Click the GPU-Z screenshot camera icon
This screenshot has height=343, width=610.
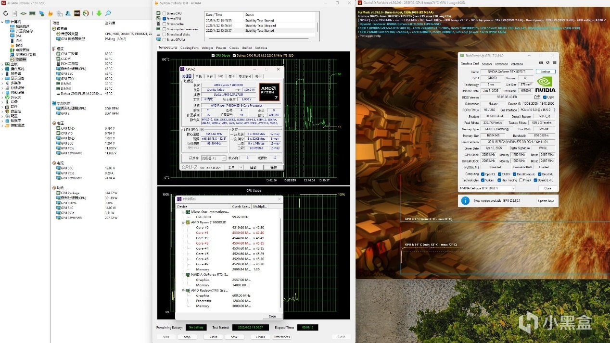(x=541, y=63)
